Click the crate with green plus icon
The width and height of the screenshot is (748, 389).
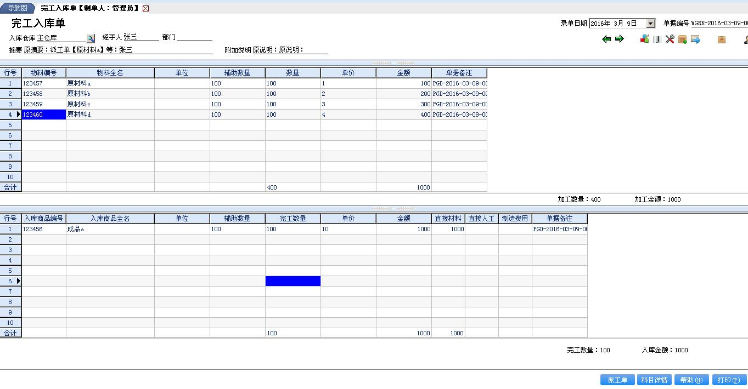(x=683, y=39)
